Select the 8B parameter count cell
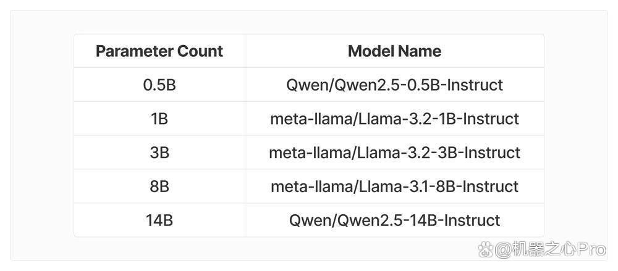618x271 pixels. coord(159,186)
